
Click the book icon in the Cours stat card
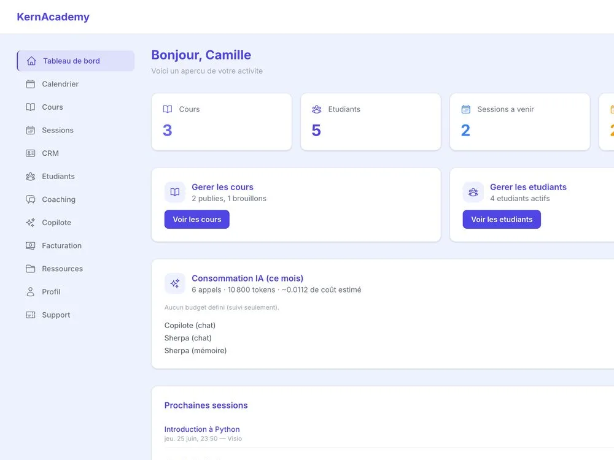click(168, 109)
